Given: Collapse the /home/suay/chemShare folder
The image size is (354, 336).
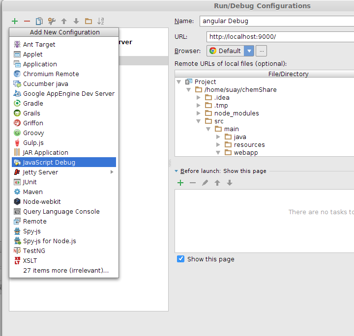Looking at the screenshot, I should coord(188,90).
